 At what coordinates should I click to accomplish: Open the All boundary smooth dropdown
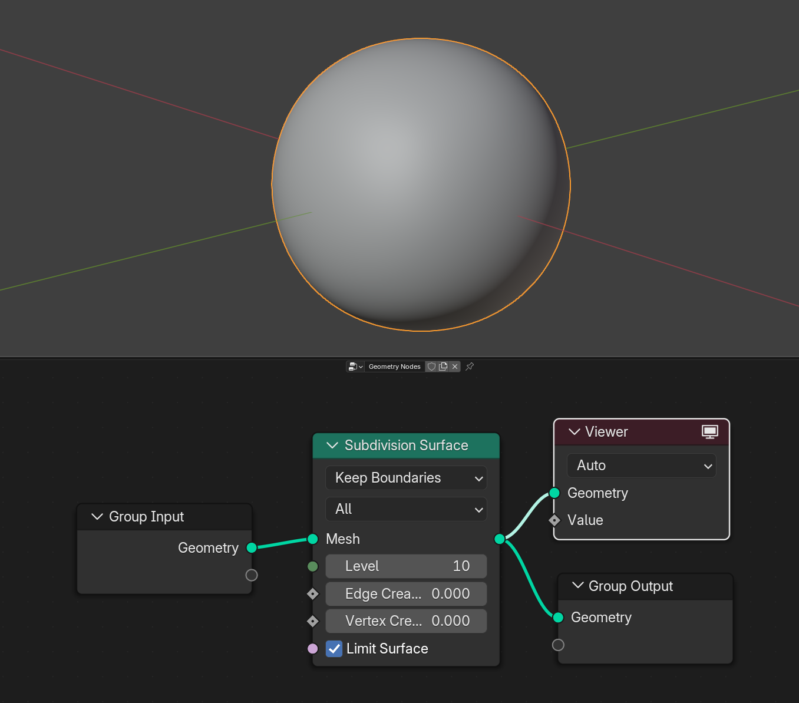point(406,509)
